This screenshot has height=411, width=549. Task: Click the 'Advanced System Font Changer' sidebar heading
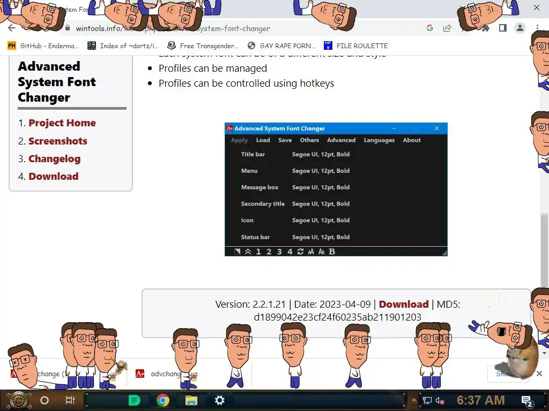click(56, 82)
